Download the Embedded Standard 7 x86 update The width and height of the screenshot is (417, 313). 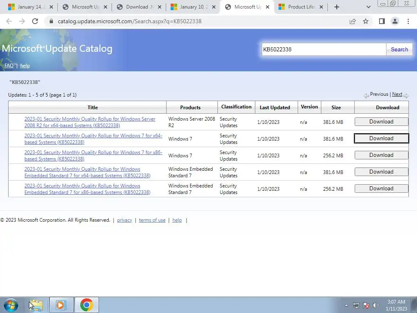tap(381, 188)
